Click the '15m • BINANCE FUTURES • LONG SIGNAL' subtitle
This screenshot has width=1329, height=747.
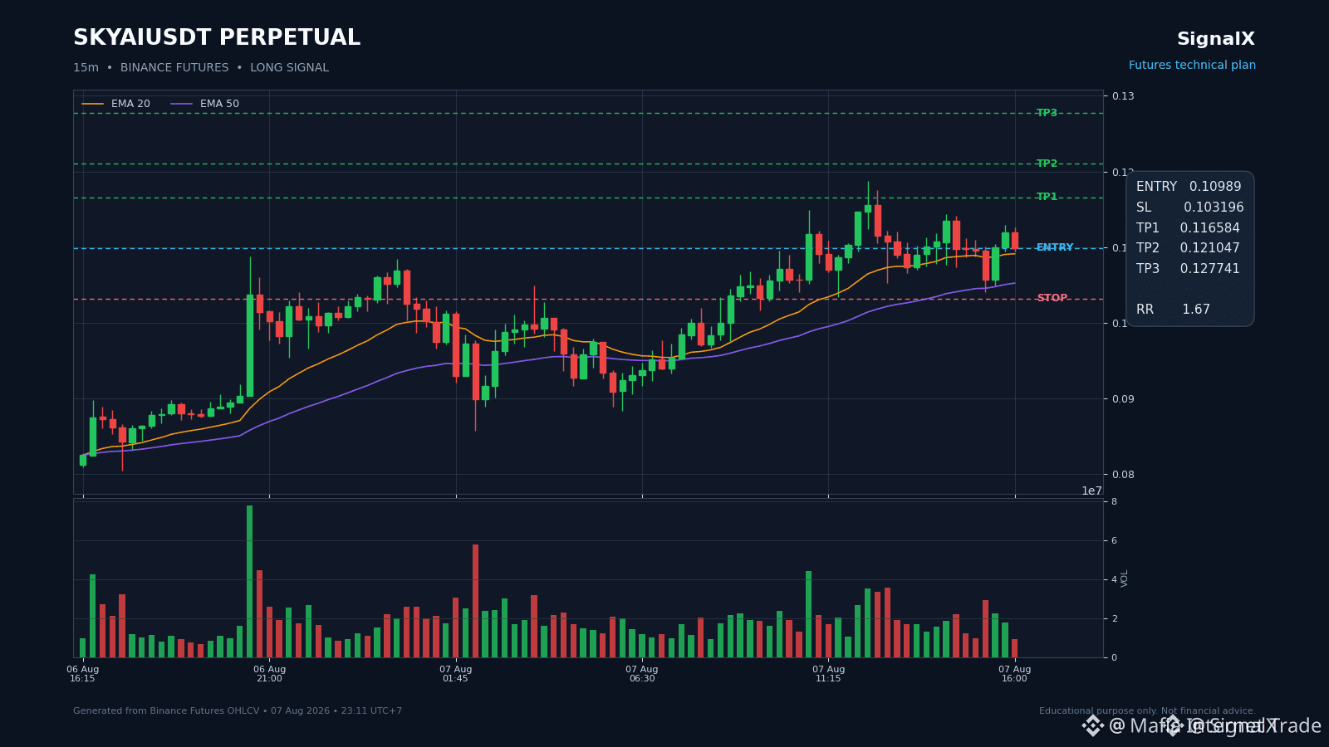(x=201, y=68)
